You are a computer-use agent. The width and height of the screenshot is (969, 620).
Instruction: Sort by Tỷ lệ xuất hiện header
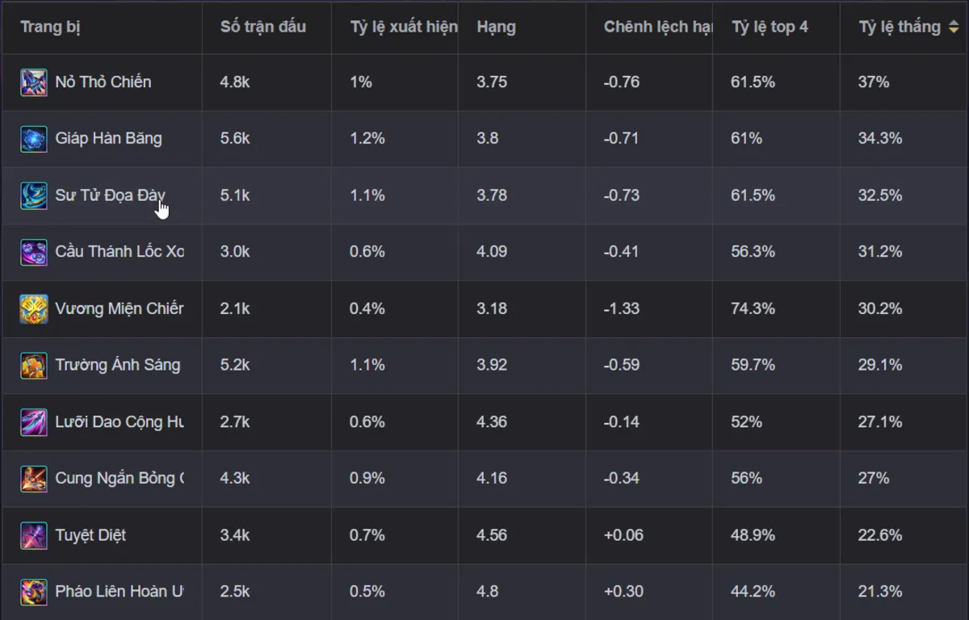click(x=404, y=27)
